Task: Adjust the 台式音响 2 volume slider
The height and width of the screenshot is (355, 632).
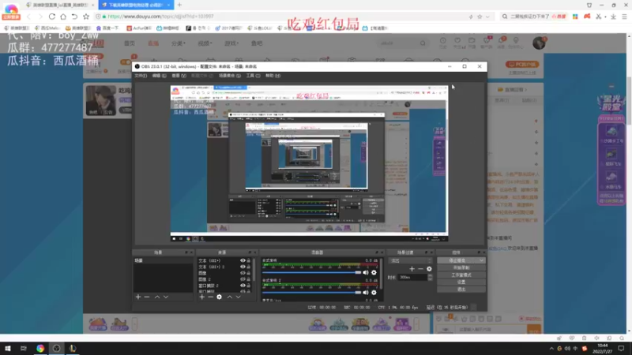Action: (311, 292)
